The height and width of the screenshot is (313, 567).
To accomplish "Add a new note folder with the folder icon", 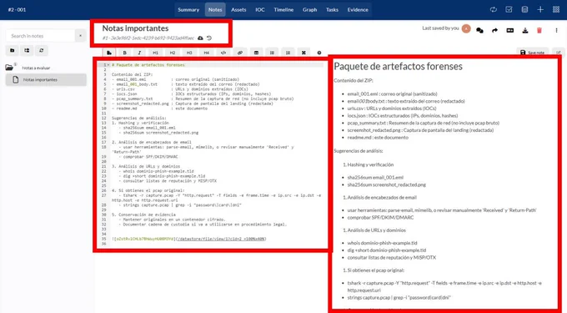I will point(13,51).
